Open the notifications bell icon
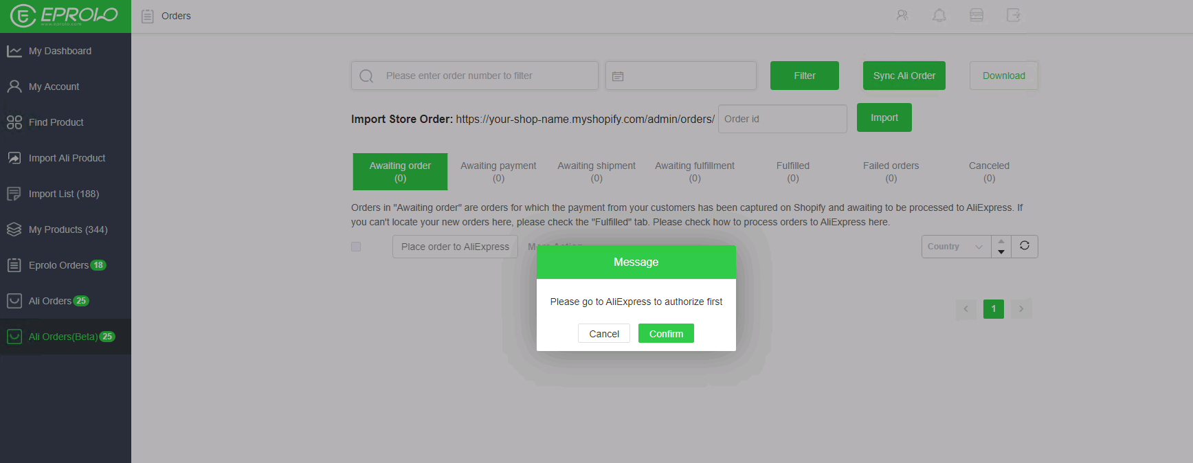 pyautogui.click(x=939, y=15)
